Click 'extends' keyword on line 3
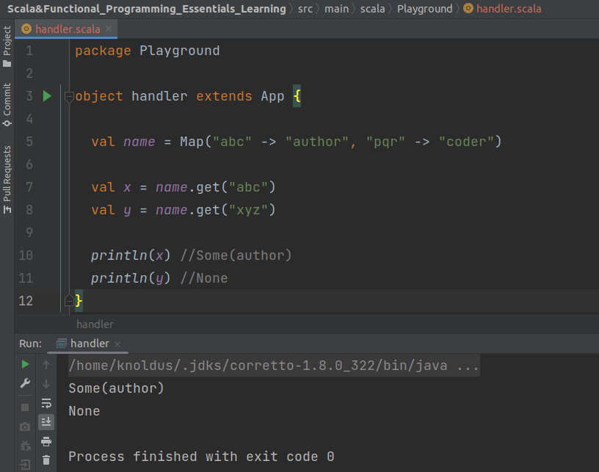This screenshot has width=599, height=472. click(x=224, y=96)
